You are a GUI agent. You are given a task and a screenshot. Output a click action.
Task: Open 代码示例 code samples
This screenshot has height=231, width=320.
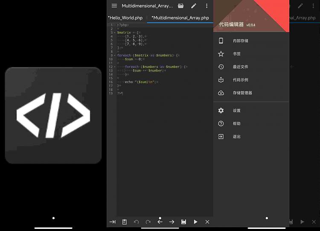(251, 80)
